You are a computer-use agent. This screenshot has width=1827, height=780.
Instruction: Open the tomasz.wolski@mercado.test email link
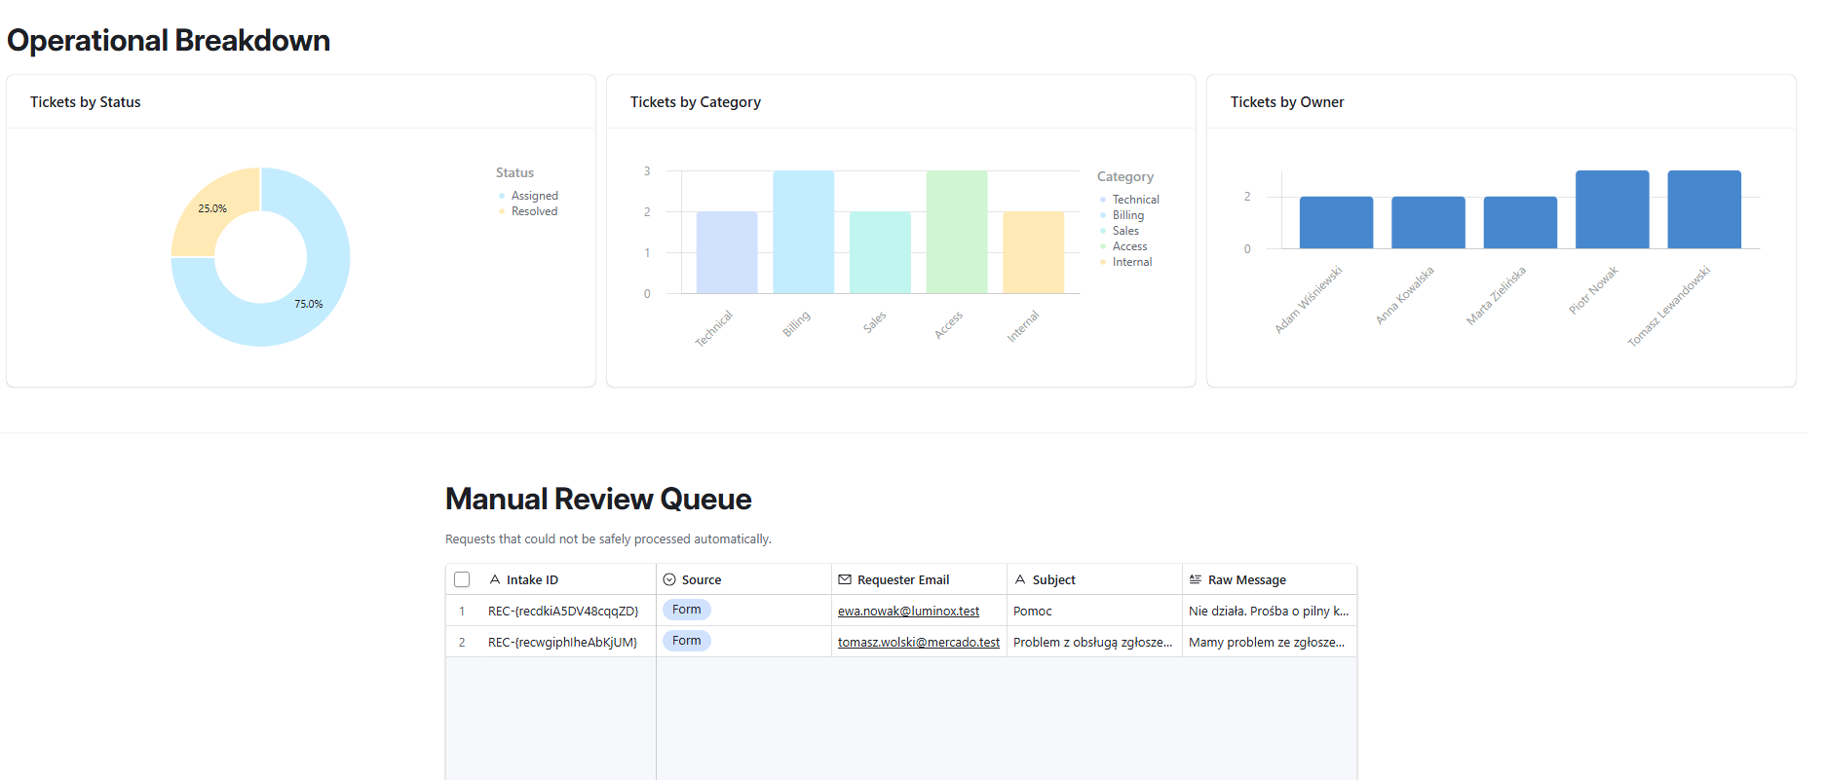pos(919,643)
